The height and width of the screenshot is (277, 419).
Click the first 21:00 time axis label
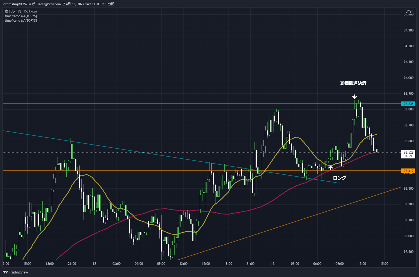[72, 264]
